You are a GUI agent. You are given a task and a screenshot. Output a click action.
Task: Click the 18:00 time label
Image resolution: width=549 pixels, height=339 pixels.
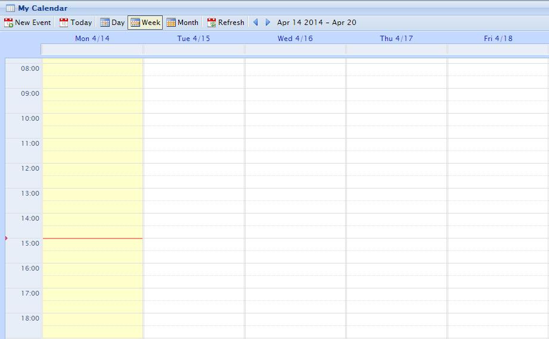click(30, 318)
